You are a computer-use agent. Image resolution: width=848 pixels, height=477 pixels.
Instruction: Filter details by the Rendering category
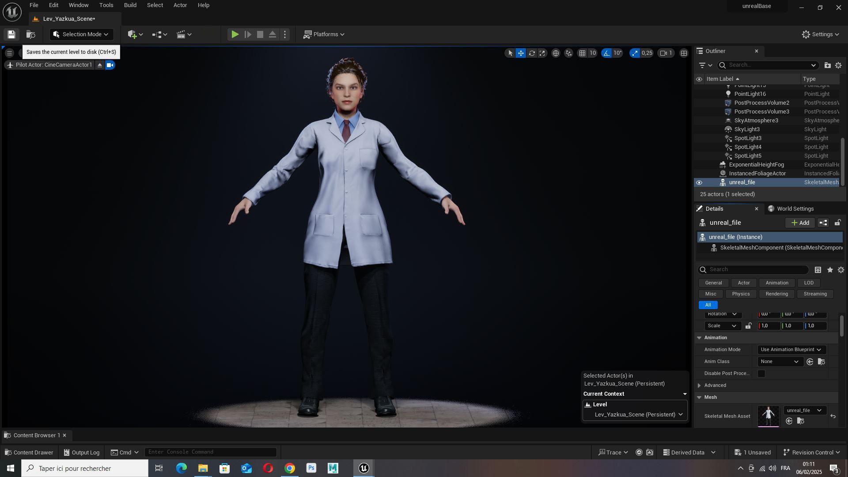click(x=776, y=294)
